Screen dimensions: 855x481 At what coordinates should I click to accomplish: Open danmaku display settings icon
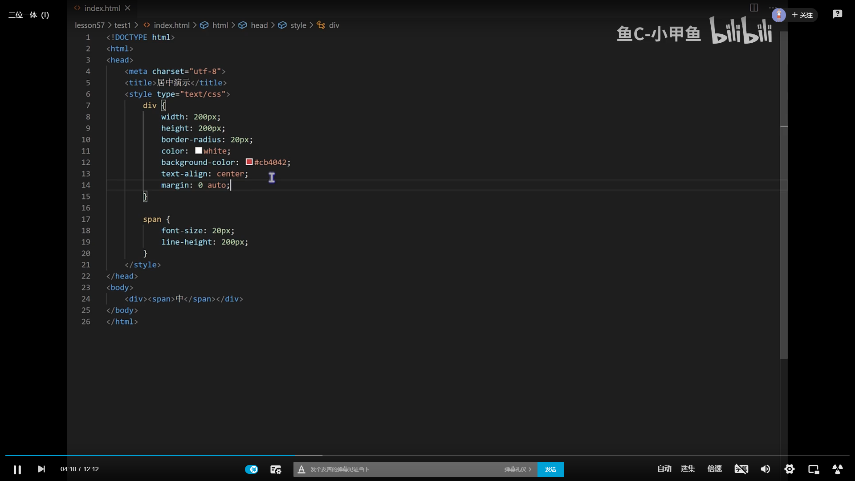(276, 469)
